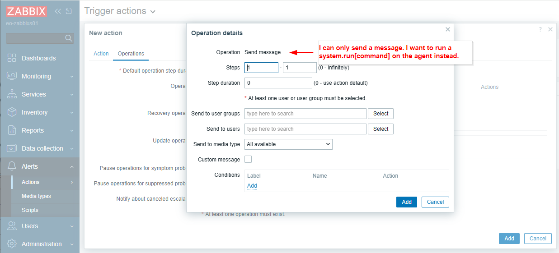Click the Services hierarchy icon
The height and width of the screenshot is (253, 559).
[x=12, y=94]
